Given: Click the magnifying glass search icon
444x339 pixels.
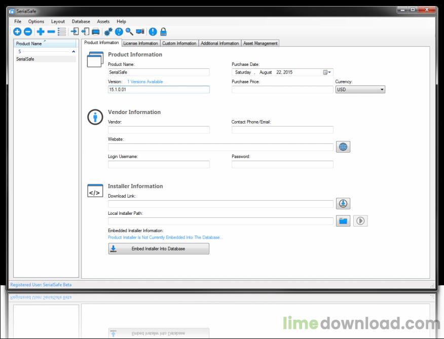Looking at the screenshot, I should (130, 32).
